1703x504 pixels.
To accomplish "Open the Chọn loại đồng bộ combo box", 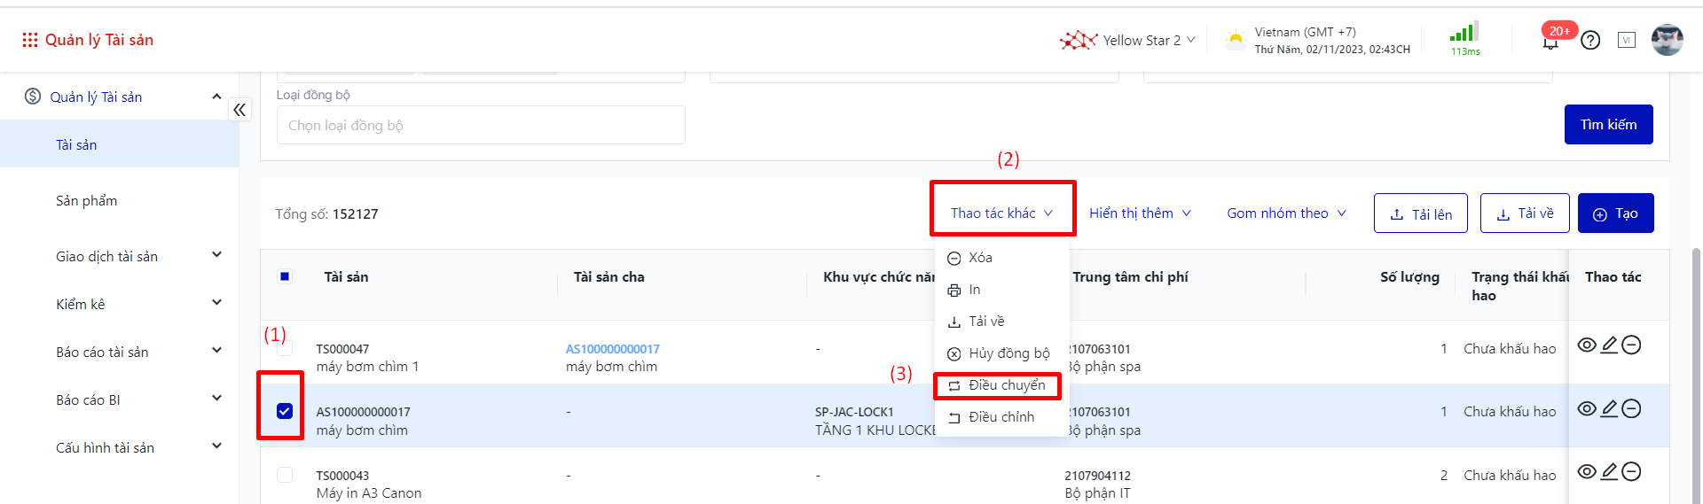I will tap(481, 125).
